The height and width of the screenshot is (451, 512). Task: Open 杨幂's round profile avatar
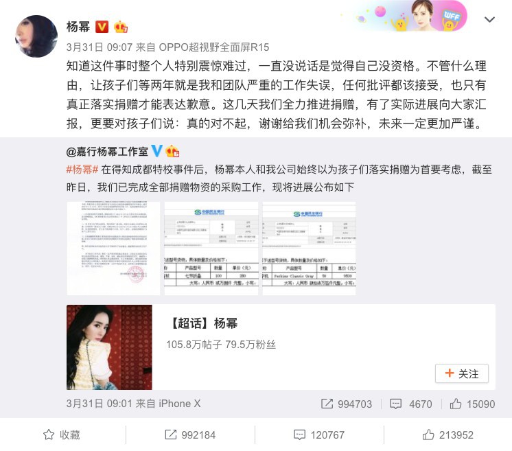(36, 36)
